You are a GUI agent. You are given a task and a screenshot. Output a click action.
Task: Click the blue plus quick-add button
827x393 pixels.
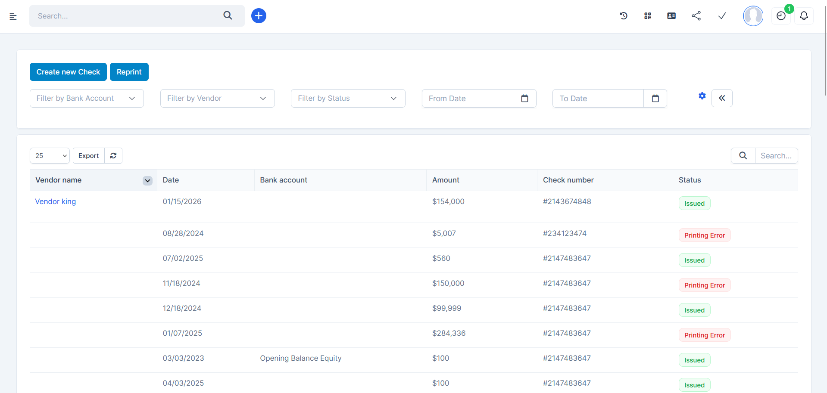(x=259, y=16)
